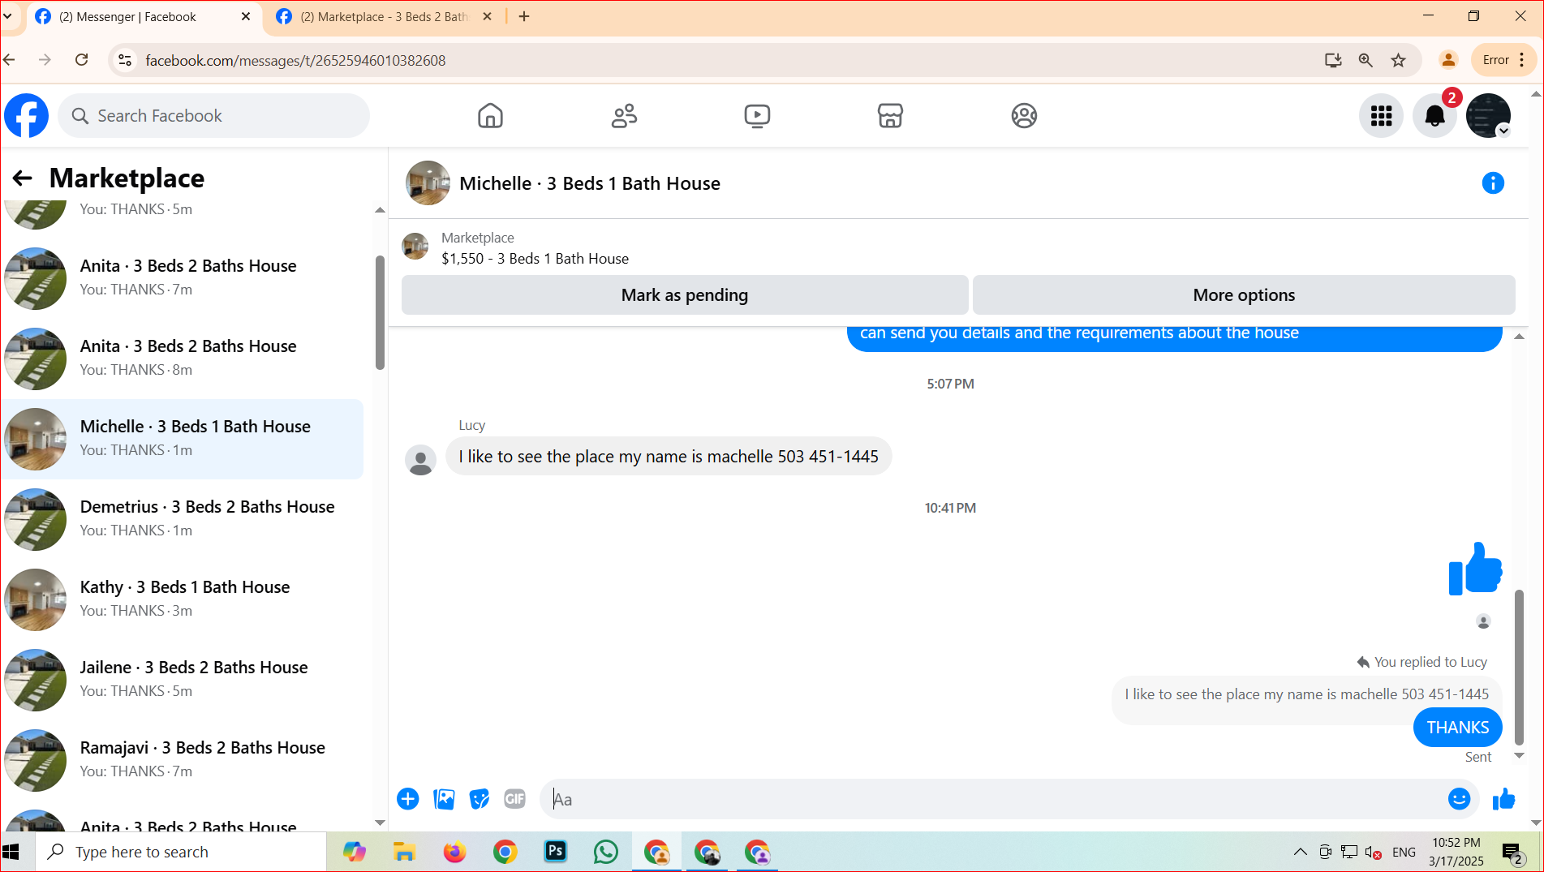Go to Facebook Home feed icon
Screen dimensions: 1544x872
click(490, 116)
